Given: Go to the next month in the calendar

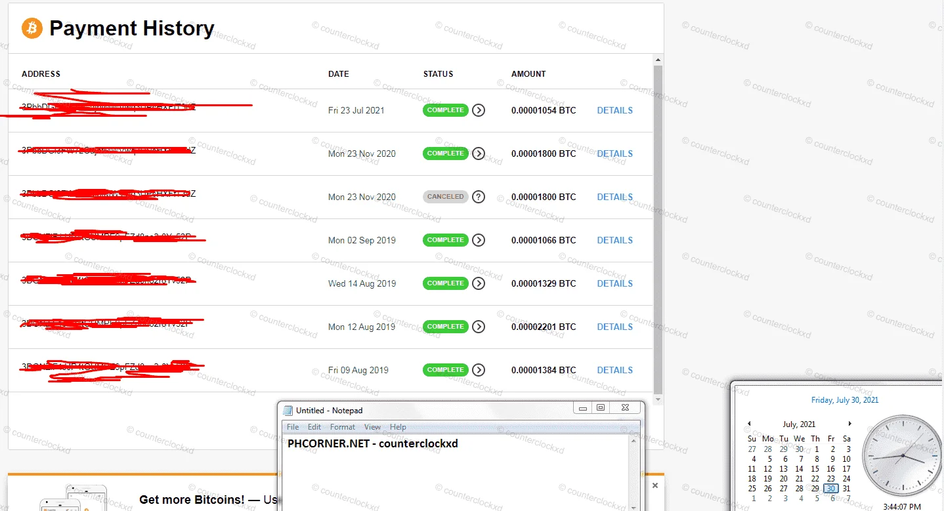Looking at the screenshot, I should (x=849, y=424).
